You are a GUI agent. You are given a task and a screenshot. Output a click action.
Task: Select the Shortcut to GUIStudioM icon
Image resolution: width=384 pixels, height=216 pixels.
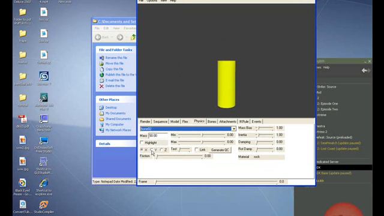[x=44, y=166]
